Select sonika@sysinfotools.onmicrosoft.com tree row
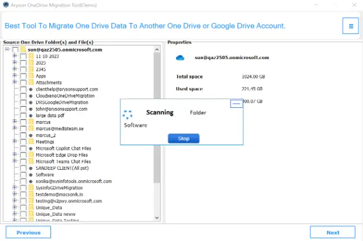Image resolution: width=363 pixels, height=241 pixels. (x=73, y=181)
